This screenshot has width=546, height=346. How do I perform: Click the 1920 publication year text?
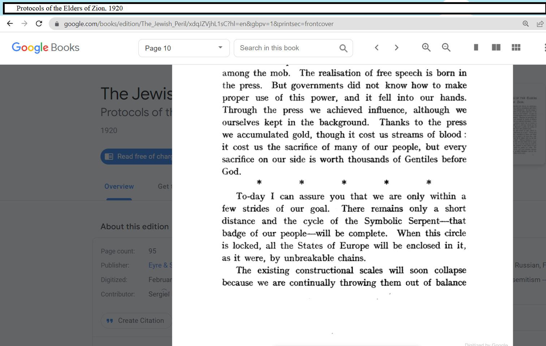pyautogui.click(x=109, y=131)
